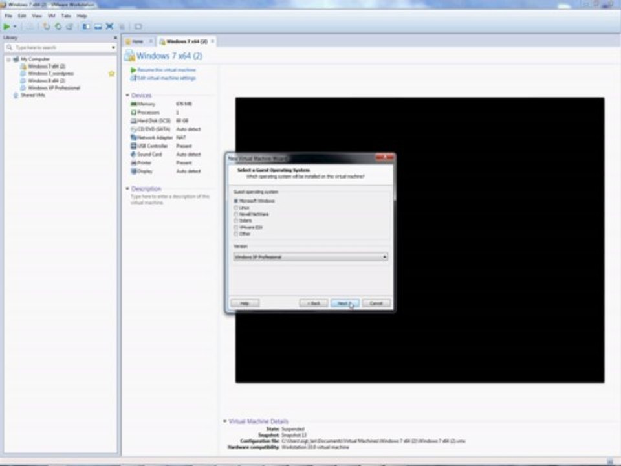Click the rightmost console view toolbar icon
This screenshot has height=466, width=621.
138,27
